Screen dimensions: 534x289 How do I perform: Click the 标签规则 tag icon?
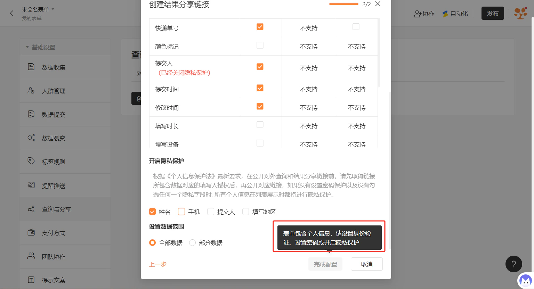[31, 161]
